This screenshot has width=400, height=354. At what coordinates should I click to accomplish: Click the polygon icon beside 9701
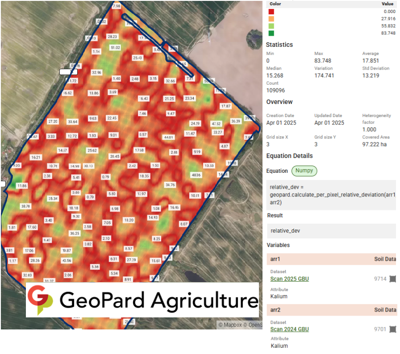[392, 329]
